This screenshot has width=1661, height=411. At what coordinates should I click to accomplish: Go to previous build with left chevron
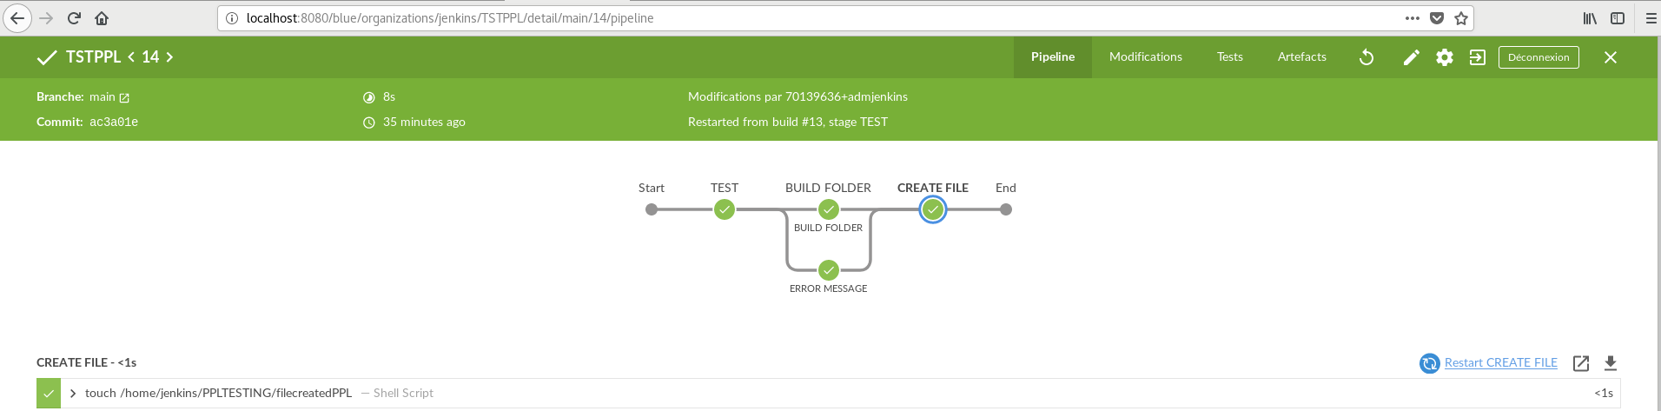pos(131,57)
